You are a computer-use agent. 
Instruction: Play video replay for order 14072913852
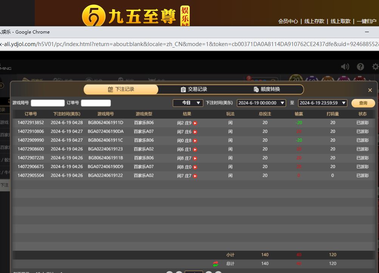coord(195,123)
